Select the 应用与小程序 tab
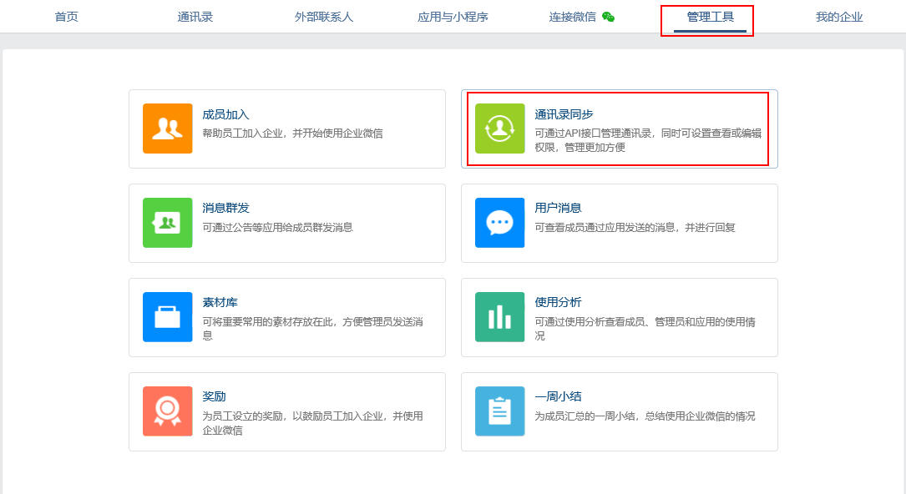906x494 pixels. (x=453, y=17)
